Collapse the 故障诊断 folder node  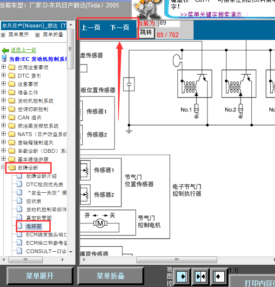[3, 167]
